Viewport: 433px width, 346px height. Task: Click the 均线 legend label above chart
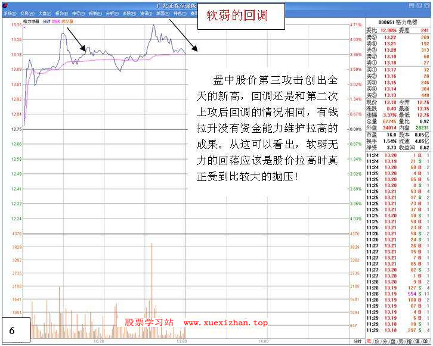pos(55,21)
